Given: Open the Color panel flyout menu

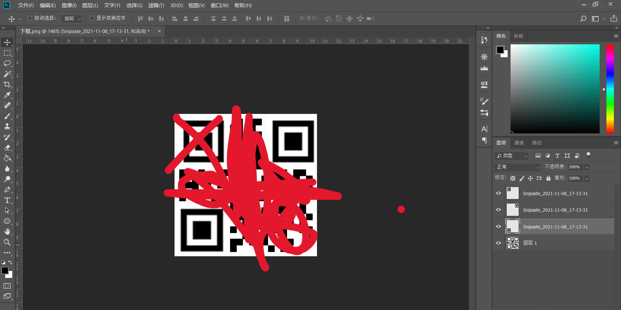Looking at the screenshot, I should 616,36.
